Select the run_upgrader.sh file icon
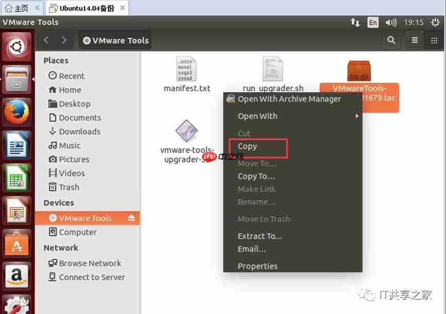Viewport: 446px width, 314px height. (272, 68)
